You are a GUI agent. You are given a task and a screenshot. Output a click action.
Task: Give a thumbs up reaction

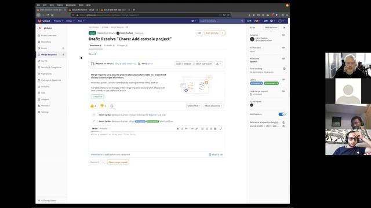[93, 106]
